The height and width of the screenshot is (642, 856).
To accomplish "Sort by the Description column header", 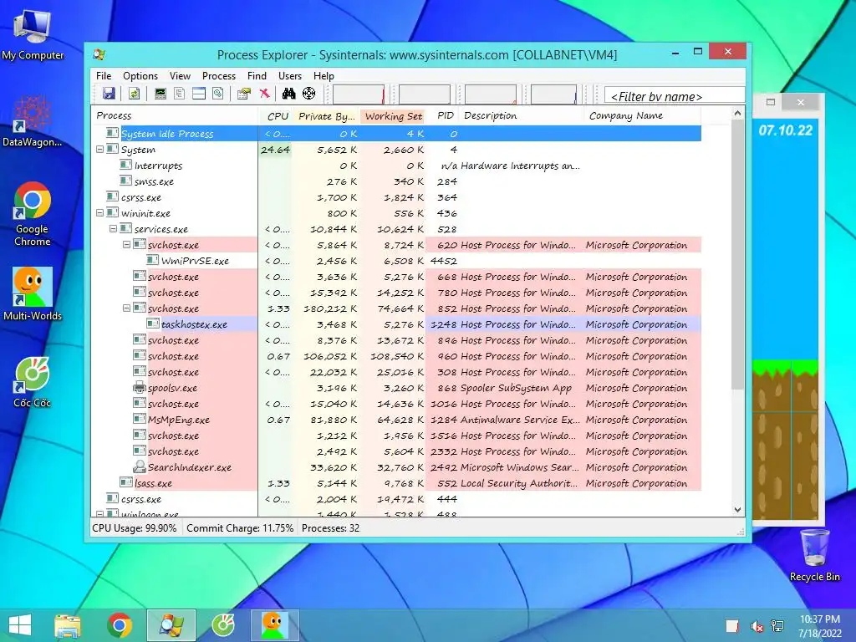I will tap(522, 115).
